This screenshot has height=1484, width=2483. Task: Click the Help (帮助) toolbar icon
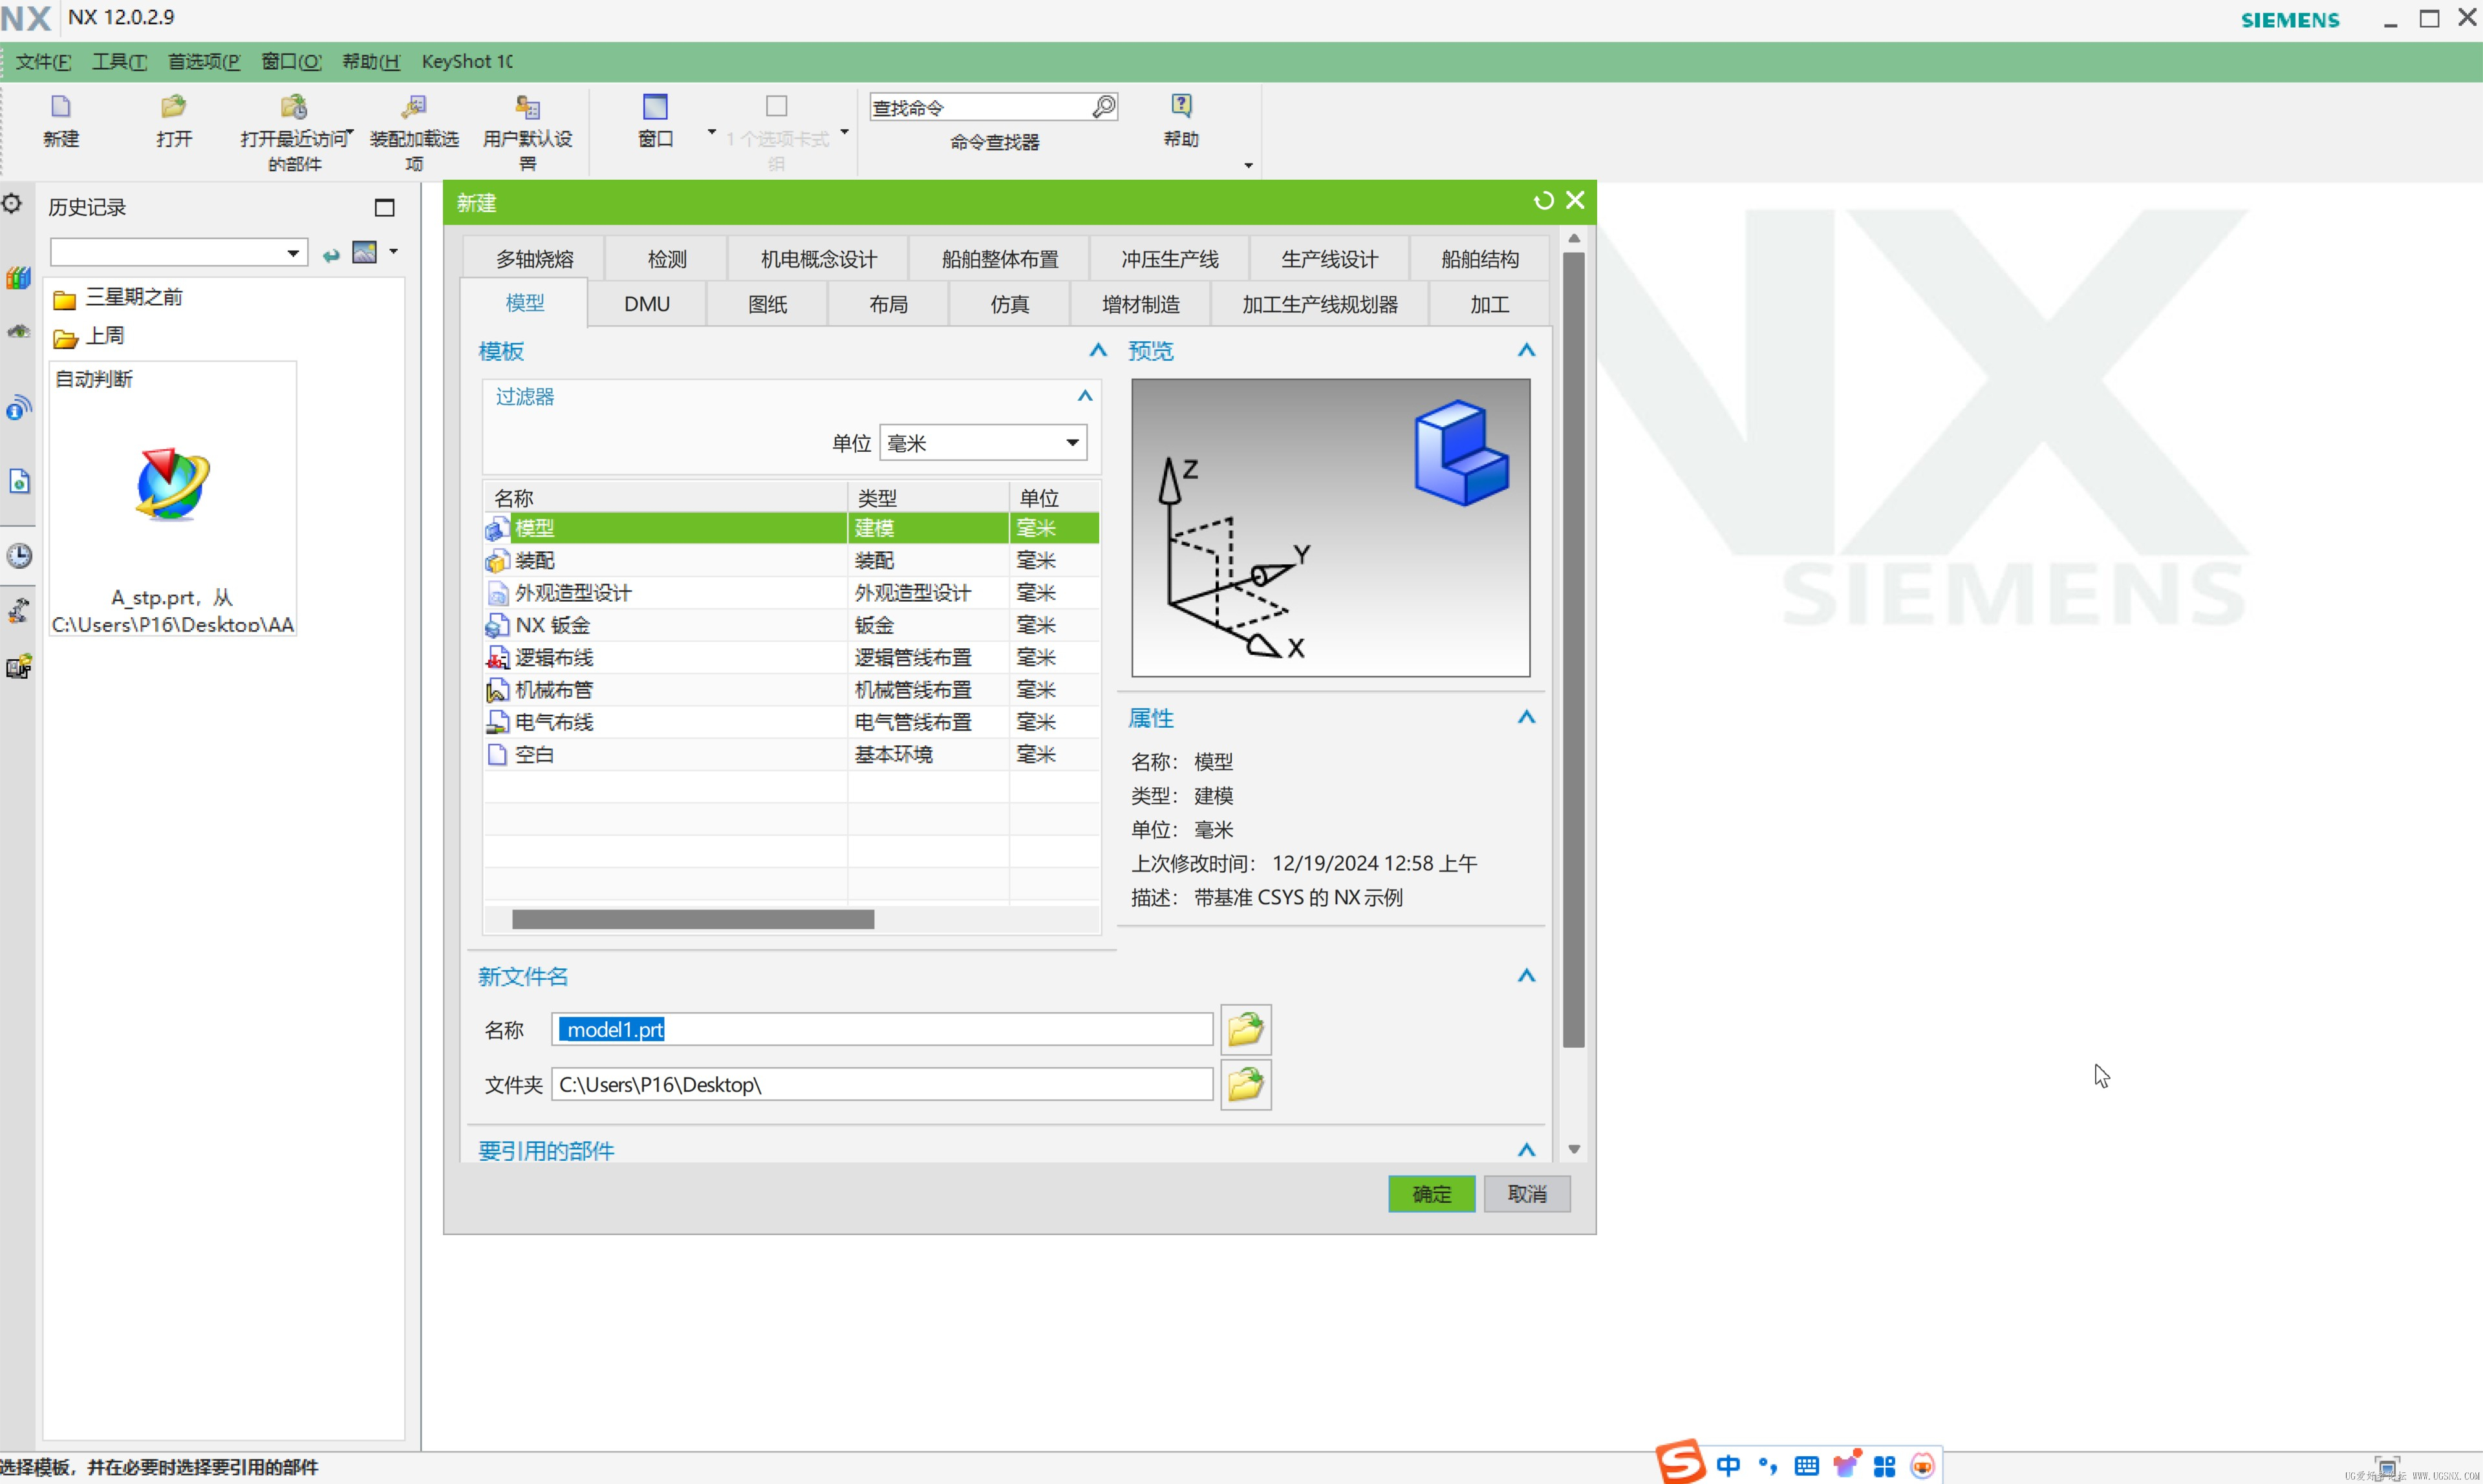[1181, 106]
